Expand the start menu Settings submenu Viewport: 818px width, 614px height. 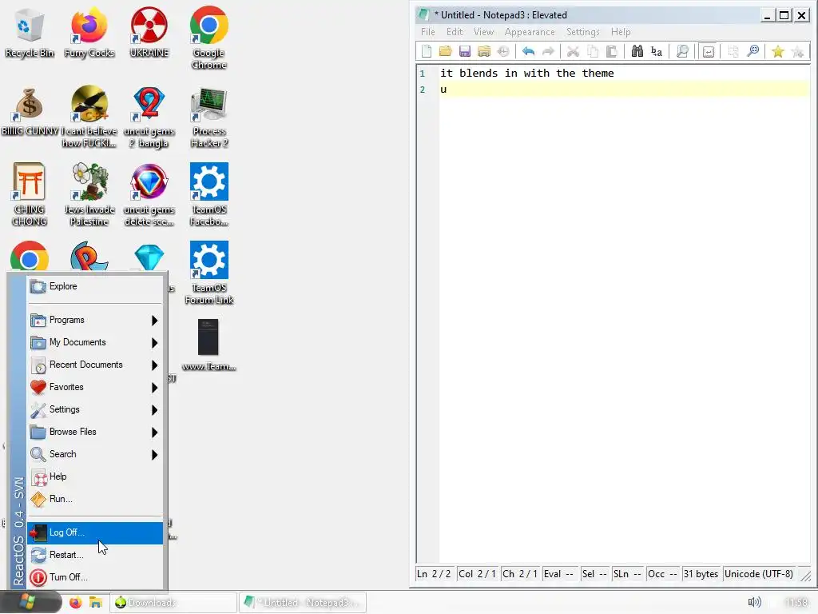(95, 410)
